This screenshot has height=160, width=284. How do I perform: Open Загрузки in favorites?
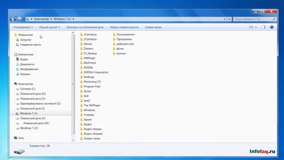click(x=26, y=40)
